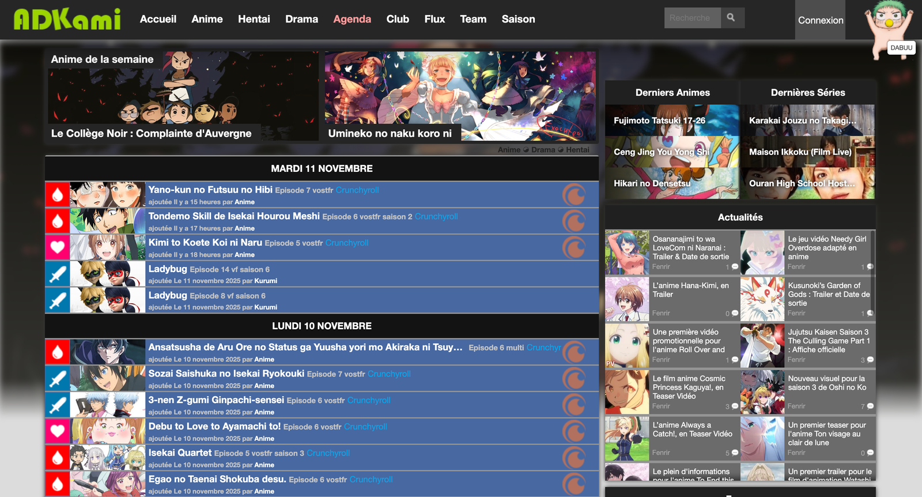This screenshot has height=497, width=922.
Task: Click pink heart icon for Kimi to Koete
Action: point(58,247)
